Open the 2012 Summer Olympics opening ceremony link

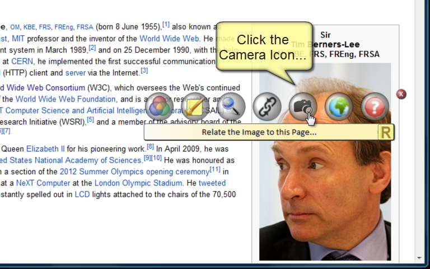point(134,172)
